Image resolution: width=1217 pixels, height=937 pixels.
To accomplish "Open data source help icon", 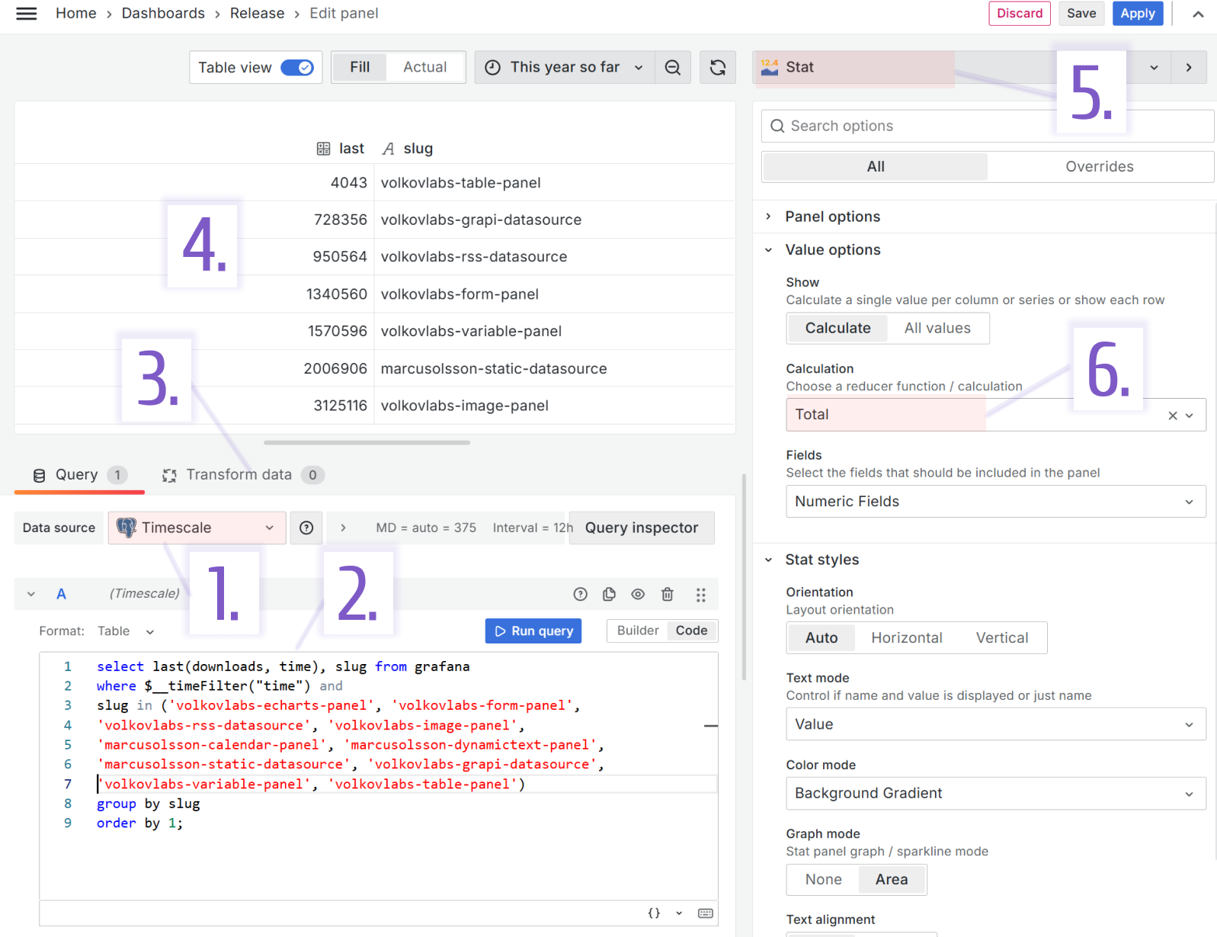I will (306, 528).
